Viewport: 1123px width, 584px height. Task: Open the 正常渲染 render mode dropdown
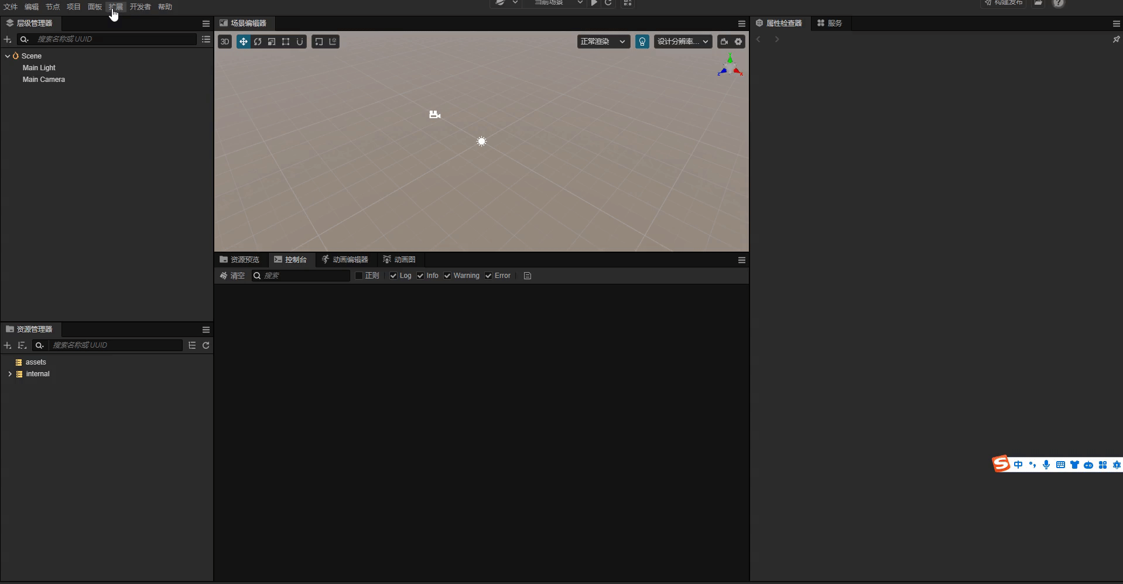click(602, 42)
